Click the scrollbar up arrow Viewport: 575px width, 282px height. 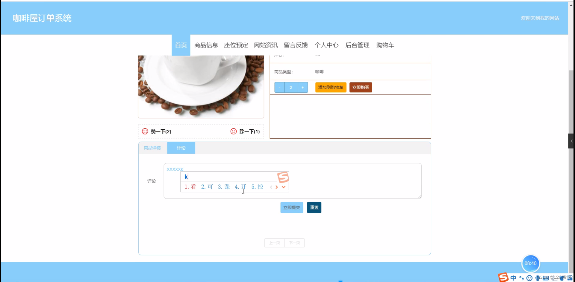point(572,5)
